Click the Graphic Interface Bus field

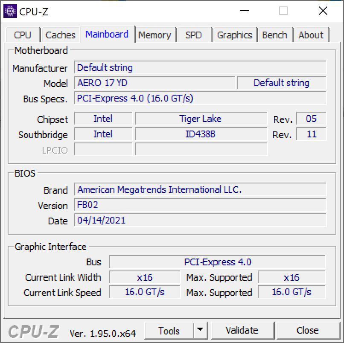tap(217, 262)
